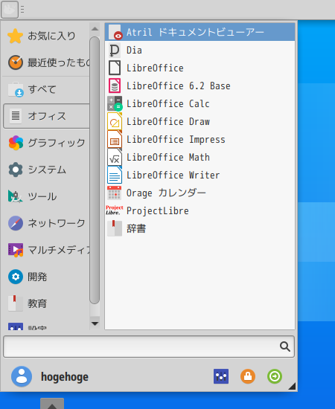Click the magnifier search icon

click(285, 347)
